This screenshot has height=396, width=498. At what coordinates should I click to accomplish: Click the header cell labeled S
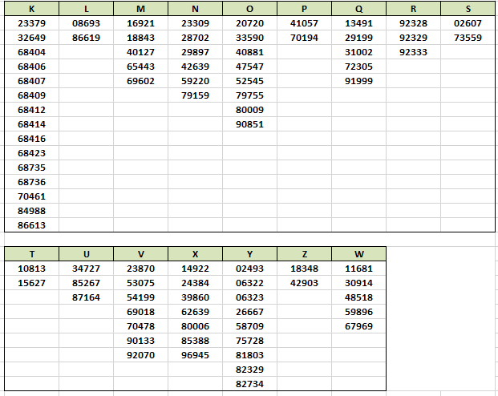(x=468, y=9)
